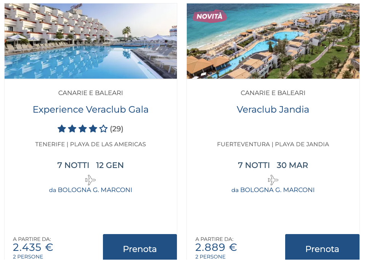Click the 2.889 € price

point(216,247)
